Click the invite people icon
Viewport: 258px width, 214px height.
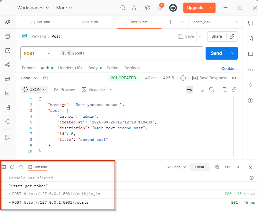(134, 8)
